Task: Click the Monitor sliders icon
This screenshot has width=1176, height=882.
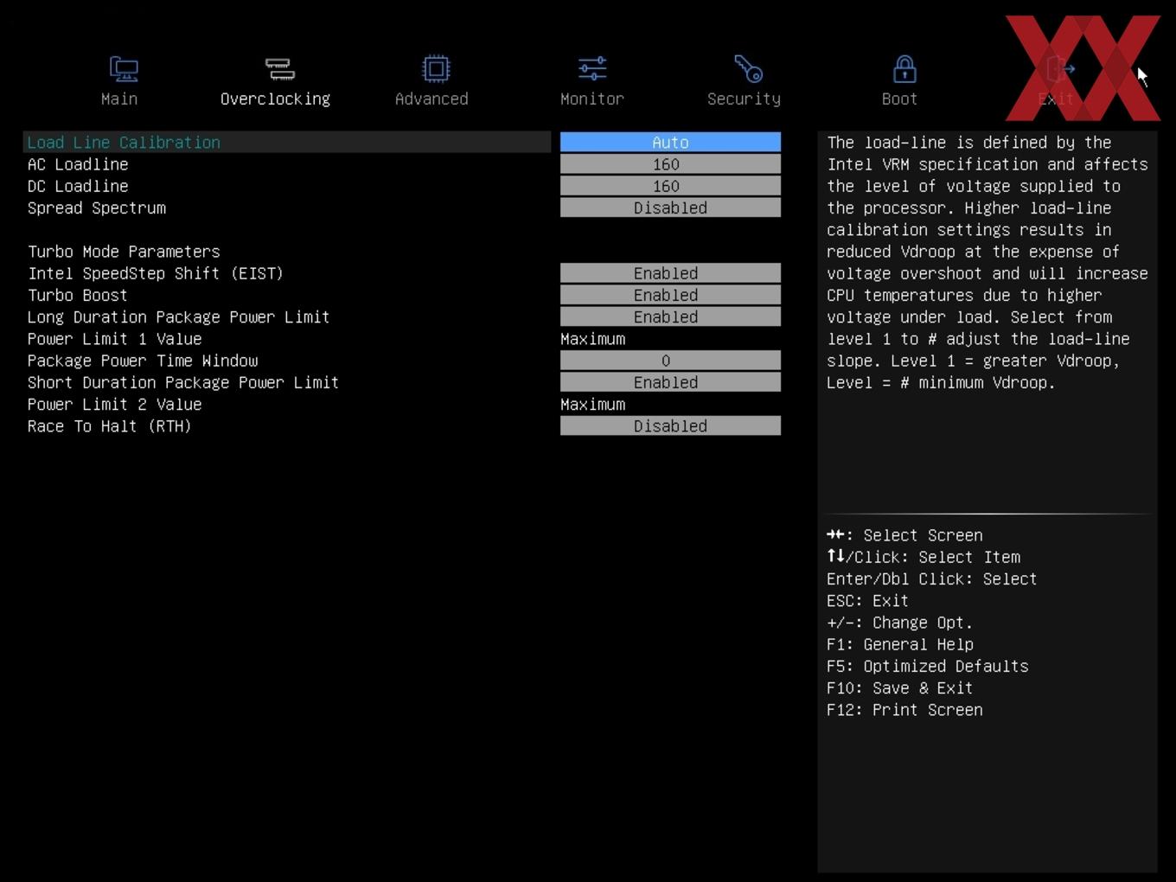Action: coord(592,68)
